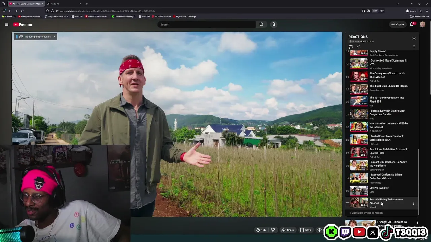Click Lofe vs Tweaker! thumbnail
The image size is (431, 242).
[x=359, y=191]
